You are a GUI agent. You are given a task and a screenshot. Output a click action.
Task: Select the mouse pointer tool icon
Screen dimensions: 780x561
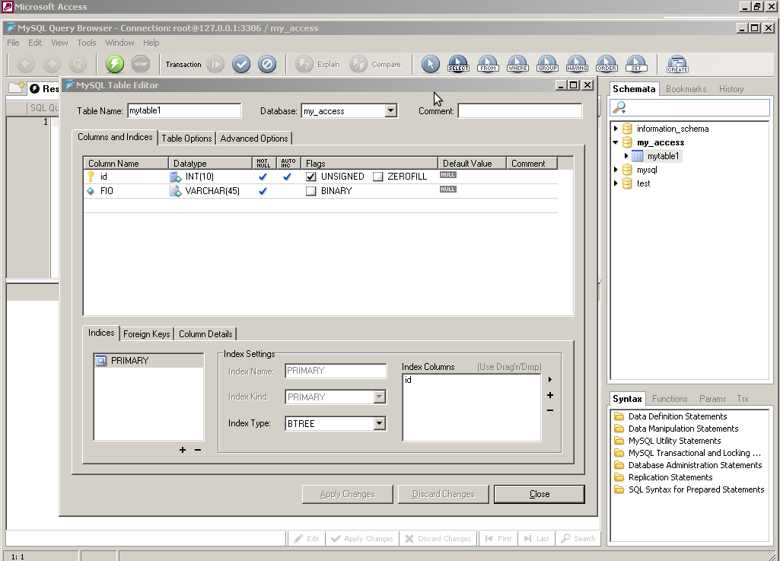(x=430, y=64)
